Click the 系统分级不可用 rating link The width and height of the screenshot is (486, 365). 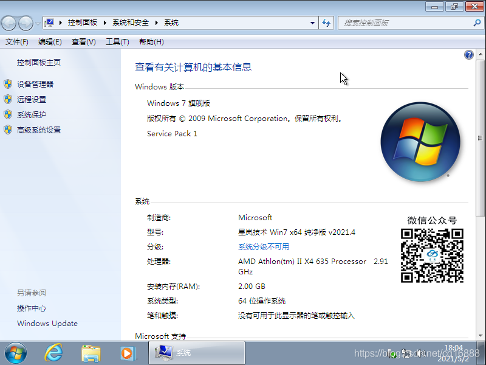coord(264,247)
